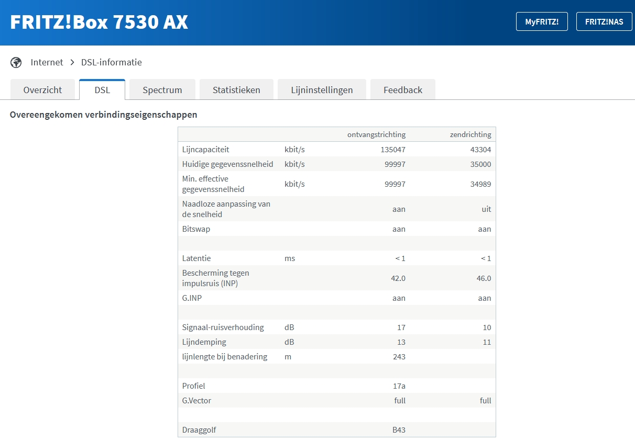
Task: Click the FRITZ!Box 7530 AX logo title
Action: [x=99, y=22]
